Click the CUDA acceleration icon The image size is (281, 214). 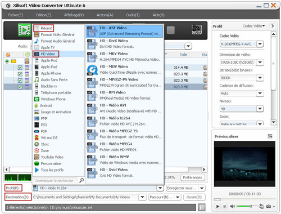[x=197, y=30]
